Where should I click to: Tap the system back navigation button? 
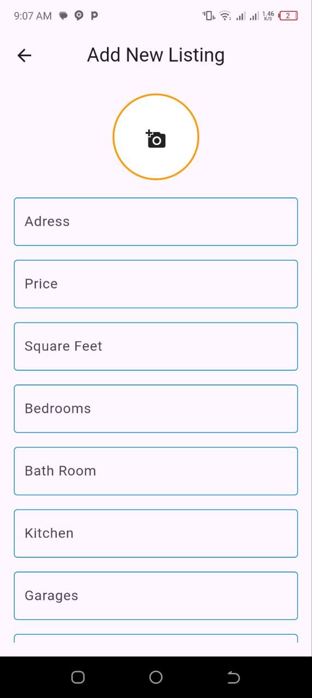tap(233, 677)
